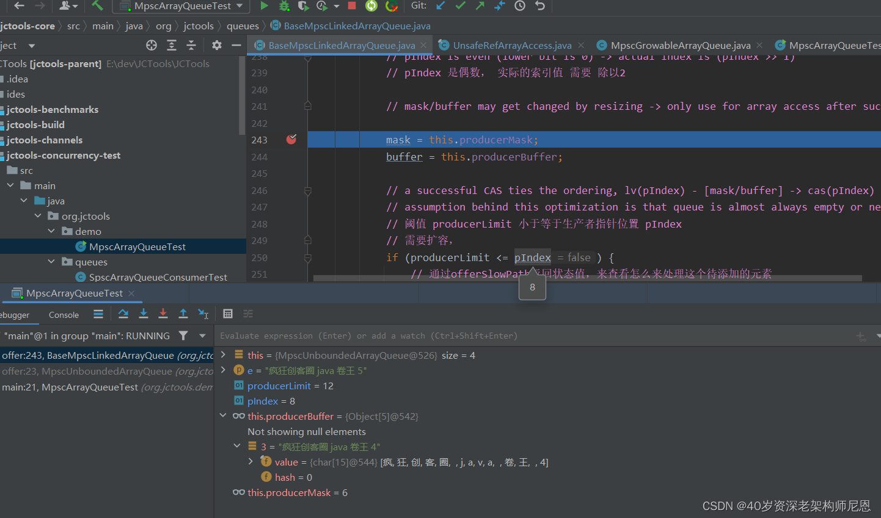Screen dimensions: 881x518
Task: Click Step Out in debugger toolbar
Action: [183, 314]
